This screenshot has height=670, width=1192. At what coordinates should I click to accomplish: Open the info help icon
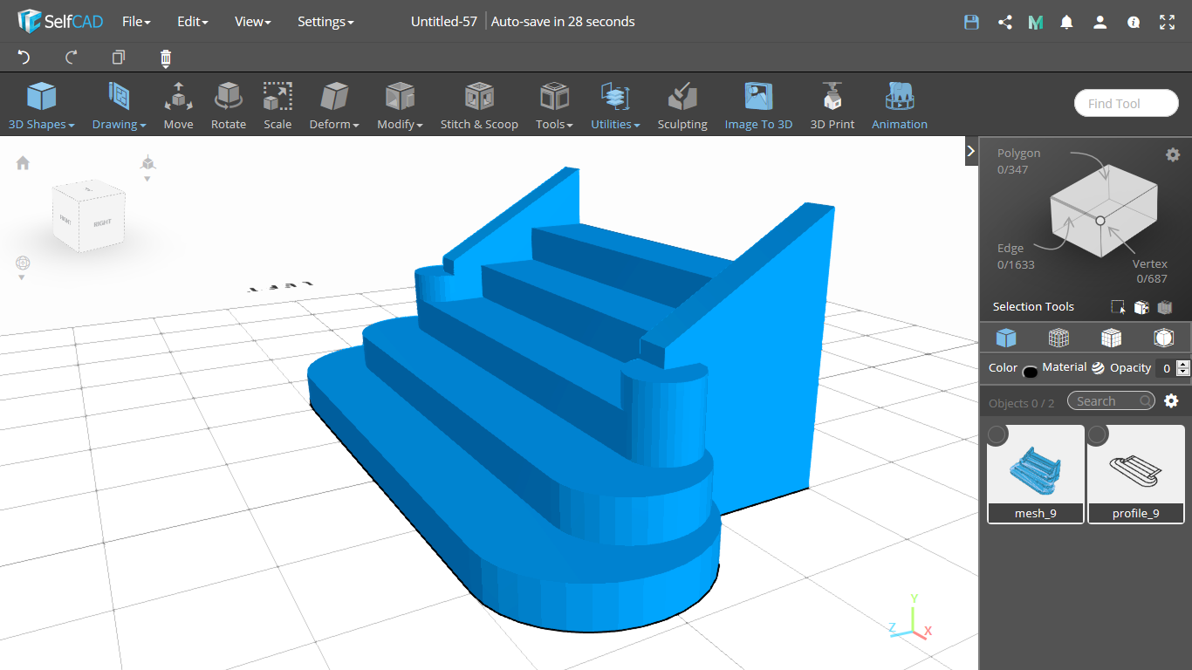pyautogui.click(x=1134, y=23)
